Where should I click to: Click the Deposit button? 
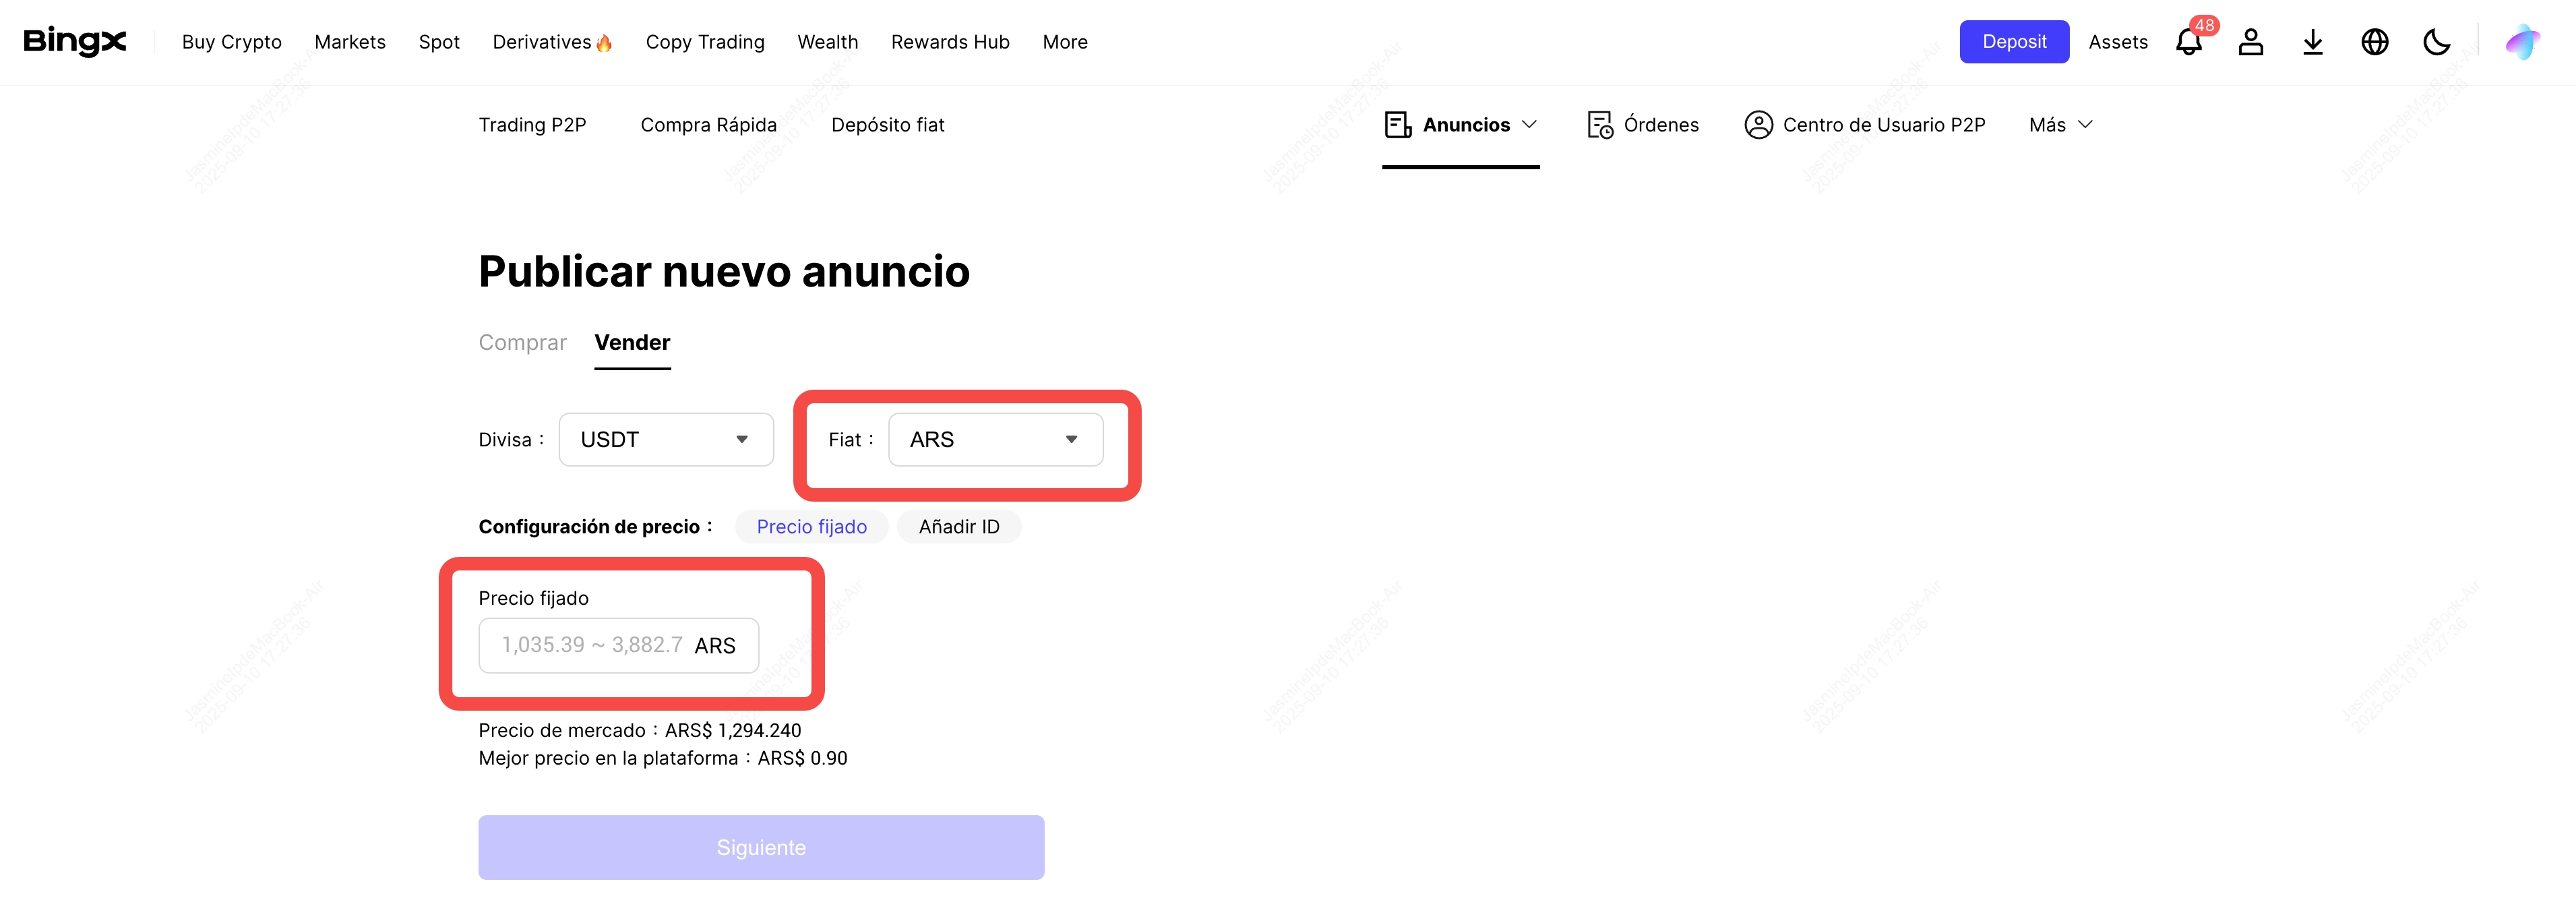coord(2013,42)
